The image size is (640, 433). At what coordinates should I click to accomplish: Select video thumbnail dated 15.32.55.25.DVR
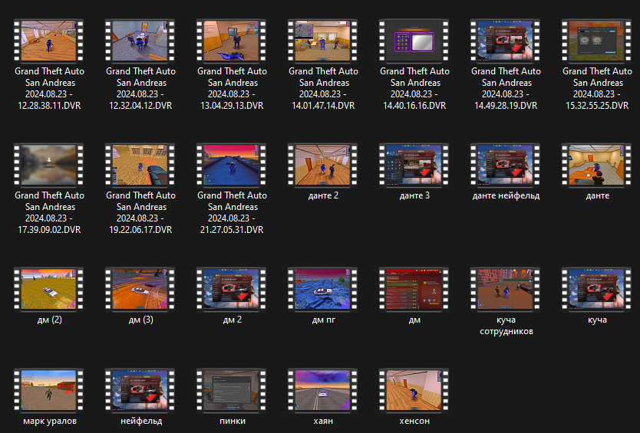597,41
